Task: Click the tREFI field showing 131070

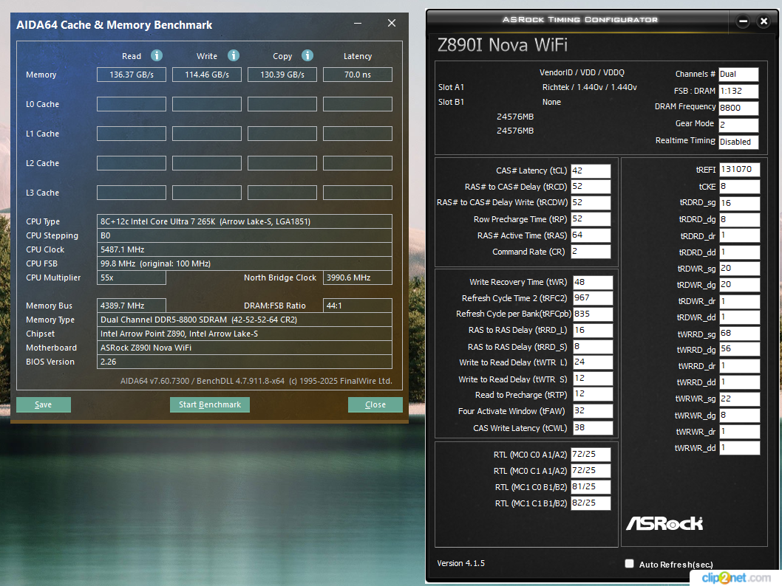Action: coord(740,170)
